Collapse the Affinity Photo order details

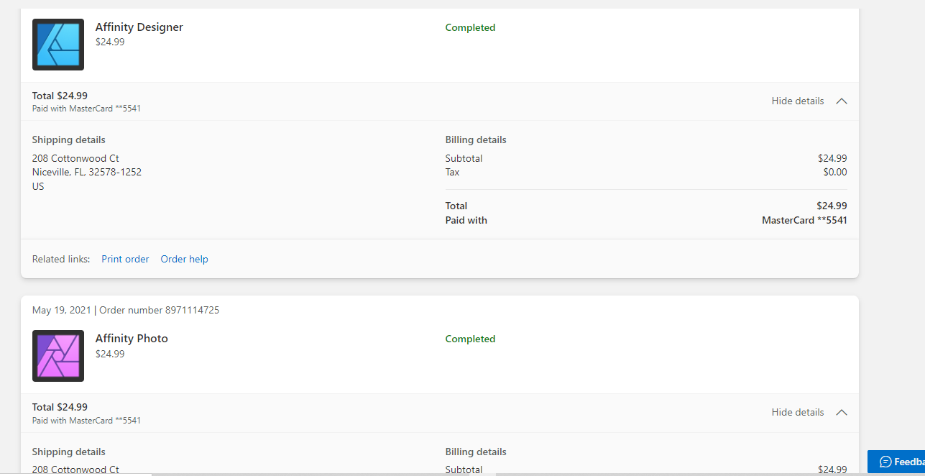click(797, 412)
